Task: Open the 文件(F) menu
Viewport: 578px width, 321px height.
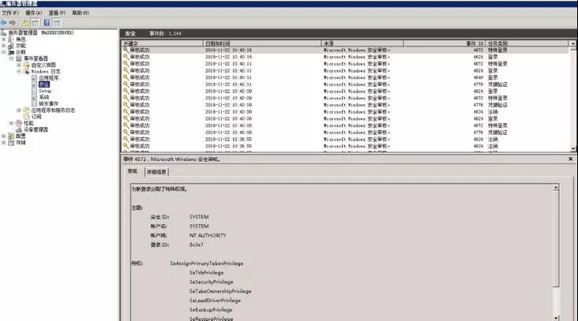Action: click(x=10, y=13)
